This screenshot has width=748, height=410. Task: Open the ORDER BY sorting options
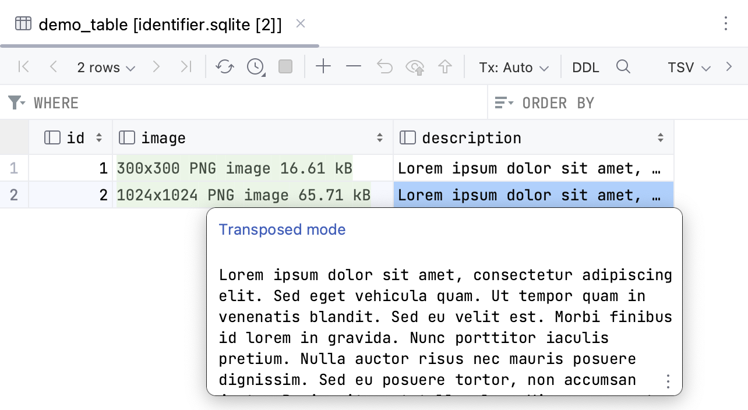504,102
